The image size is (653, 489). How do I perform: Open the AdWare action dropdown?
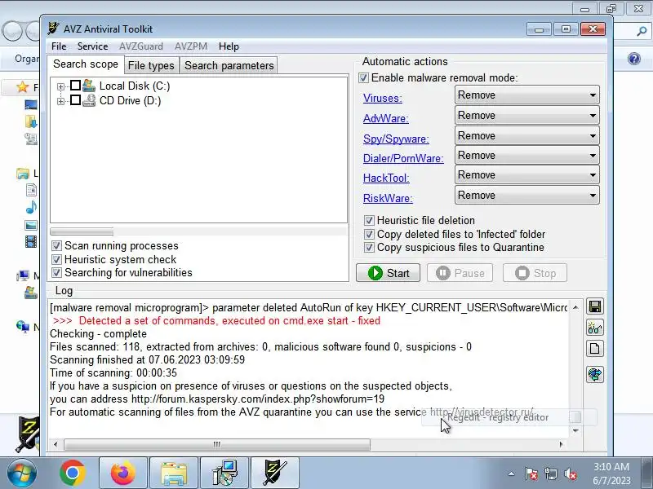[x=526, y=115]
